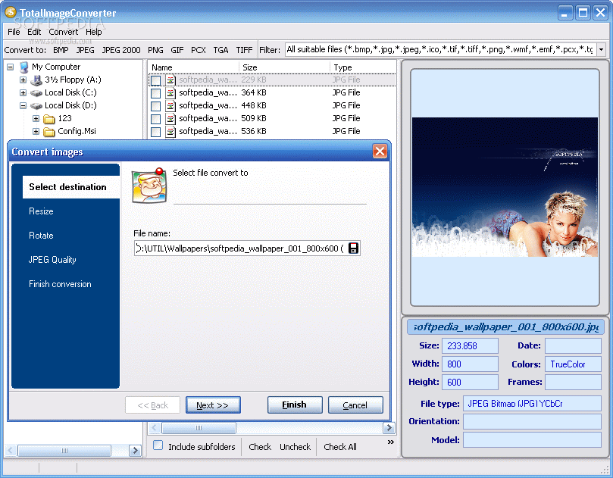This screenshot has height=478, width=613.
Task: Convert to PNG format
Action: (155, 50)
